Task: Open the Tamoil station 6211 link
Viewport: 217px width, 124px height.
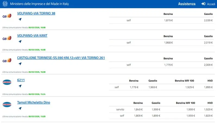Action: (x=21, y=80)
